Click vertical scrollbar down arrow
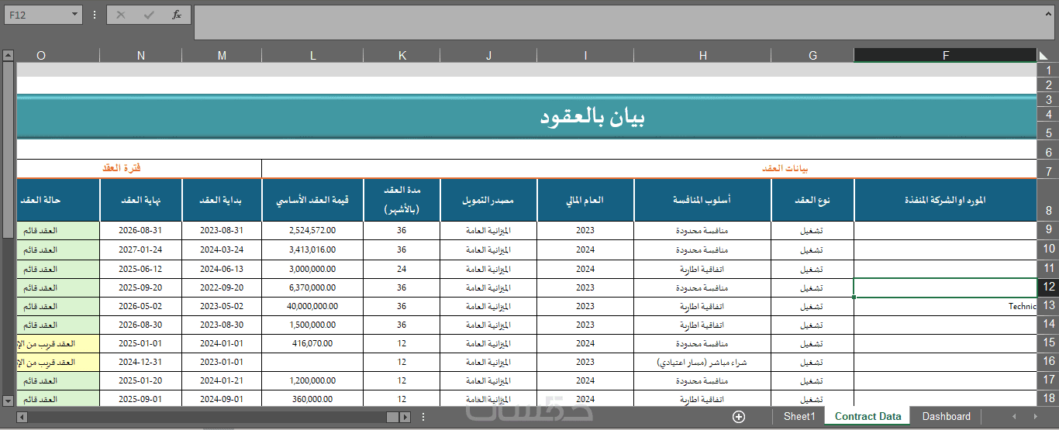Image resolution: width=1059 pixels, height=430 pixels. coord(8,400)
